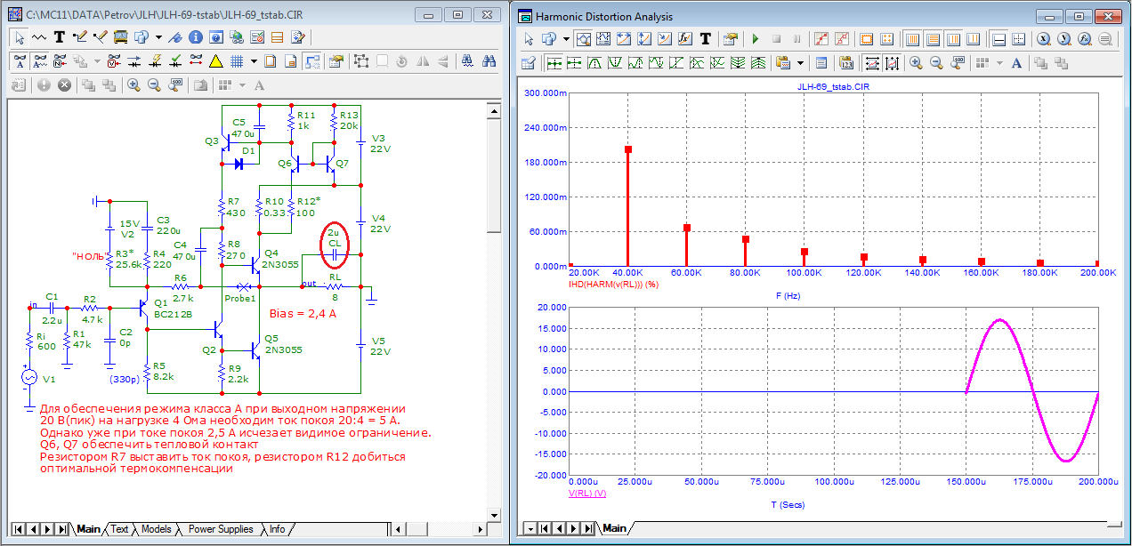Viewport: 1132px width, 546px height.
Task: Click page dropdown arrow left of analysis tab arrows
Action: coord(531,529)
